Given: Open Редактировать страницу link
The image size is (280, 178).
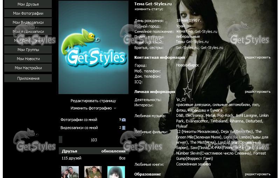Looking at the screenshot, I should [93, 101].
